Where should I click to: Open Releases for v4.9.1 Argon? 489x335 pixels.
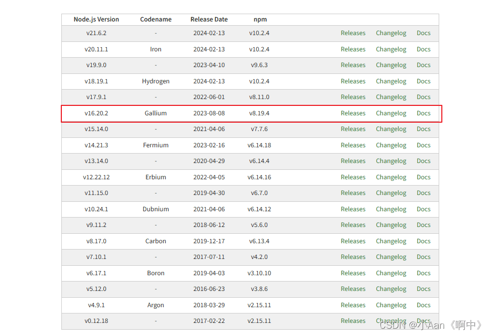(353, 305)
